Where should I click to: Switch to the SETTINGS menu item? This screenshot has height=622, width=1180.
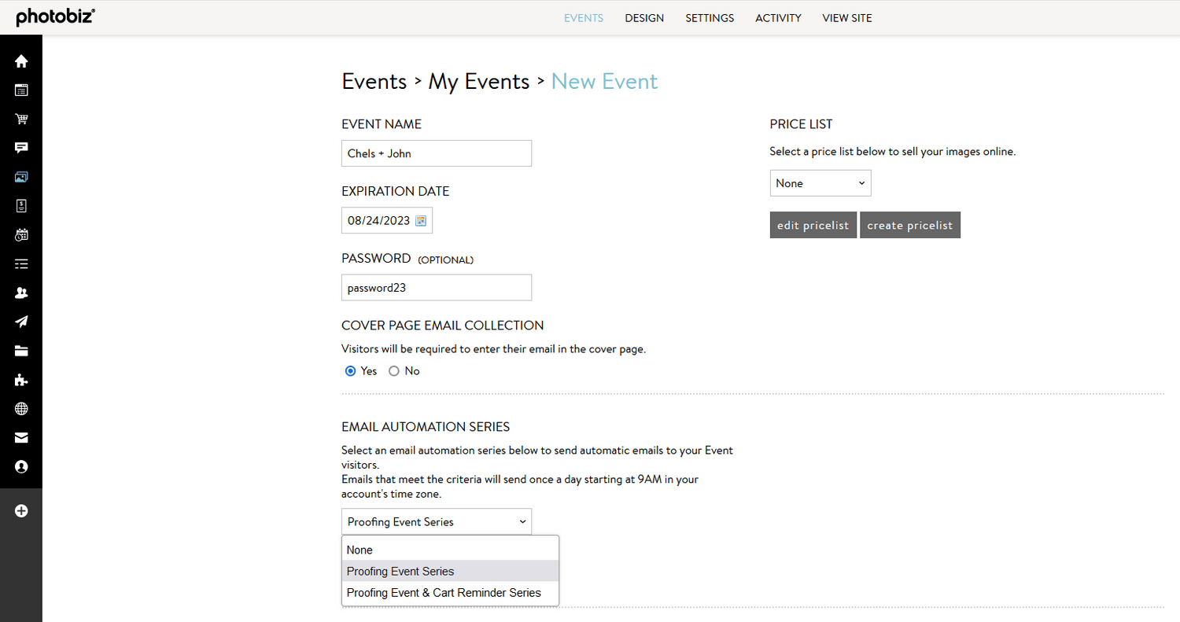tap(710, 17)
